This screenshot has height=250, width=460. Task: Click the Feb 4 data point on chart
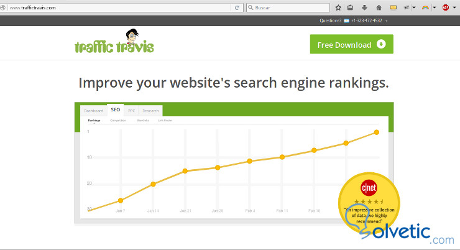(x=249, y=161)
